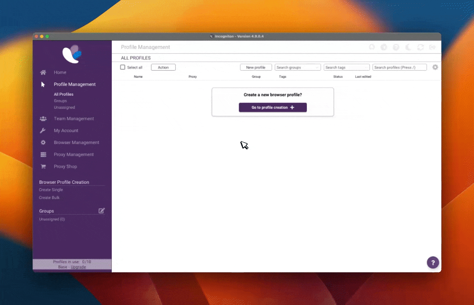This screenshot has width=474, height=305.
Task: Click the Proxy Shop cart icon
Action: pos(43,166)
